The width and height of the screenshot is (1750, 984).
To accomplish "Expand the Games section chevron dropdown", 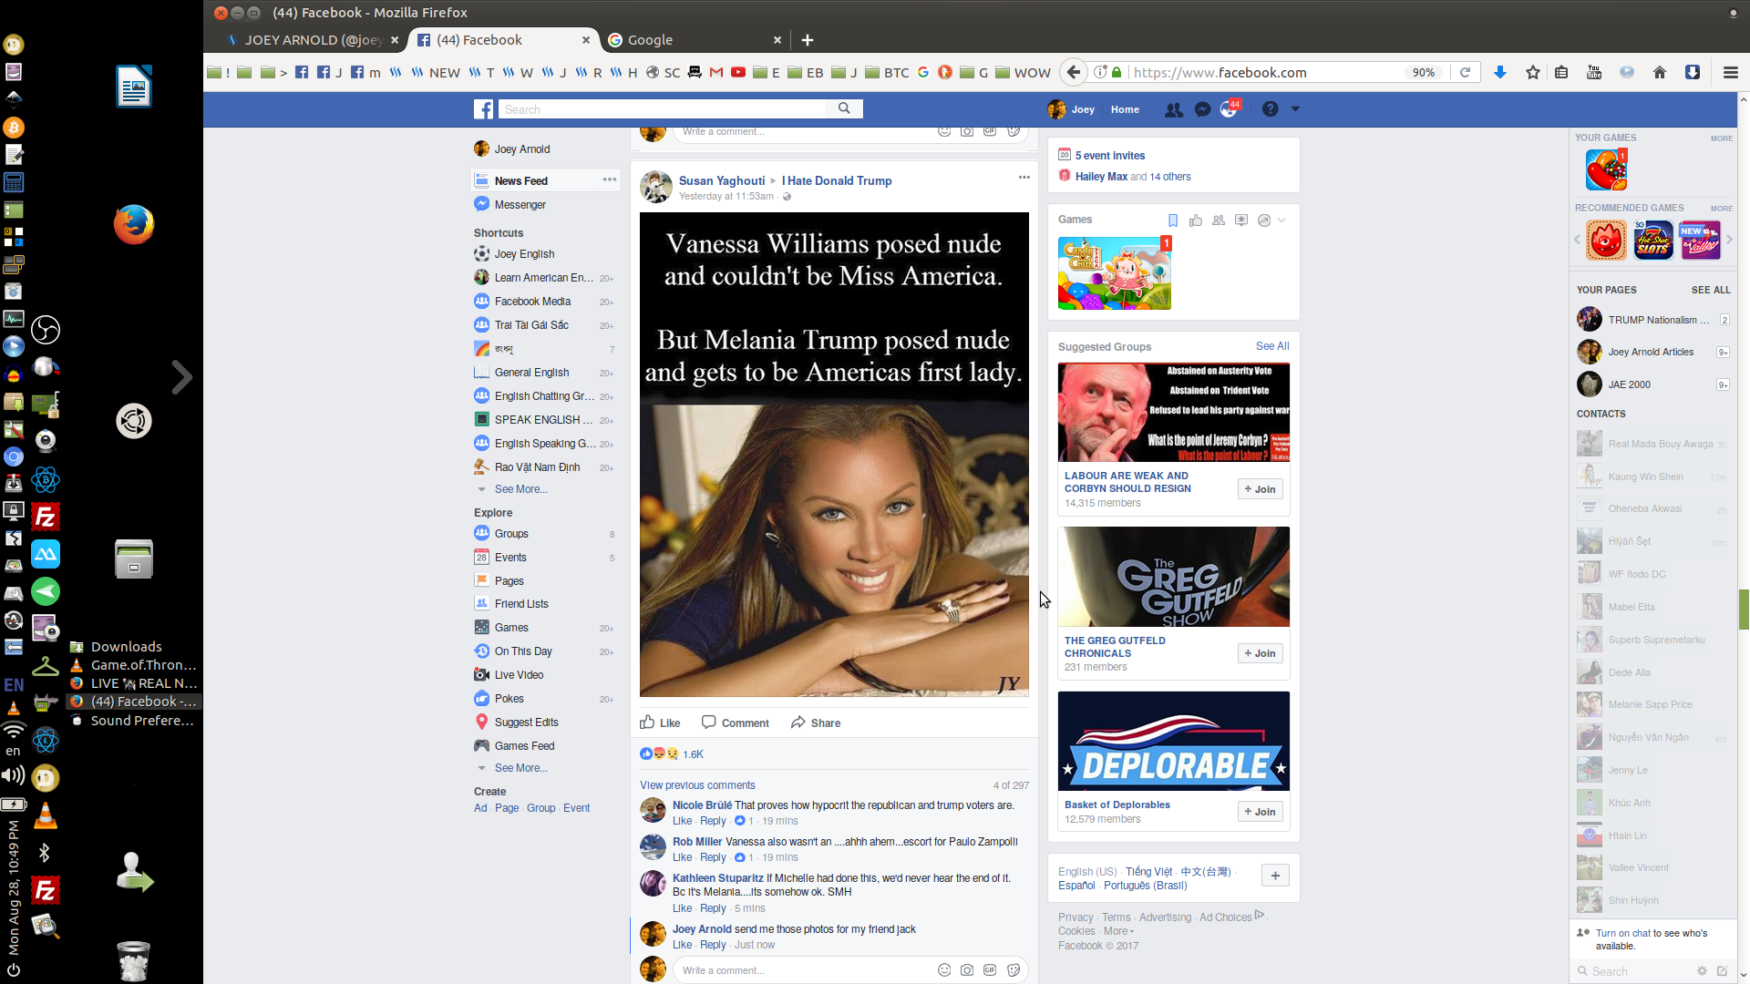I will click(x=1282, y=220).
